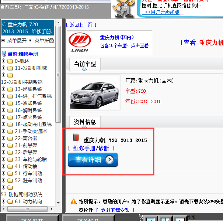Open the 当前车型 tab
This screenshot has height=221, width=223.
85,65
